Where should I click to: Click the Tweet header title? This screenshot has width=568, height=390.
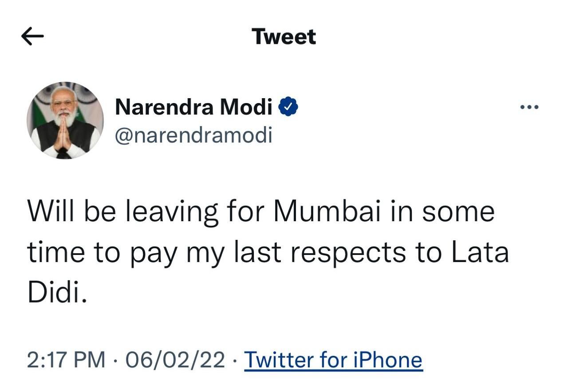(284, 36)
